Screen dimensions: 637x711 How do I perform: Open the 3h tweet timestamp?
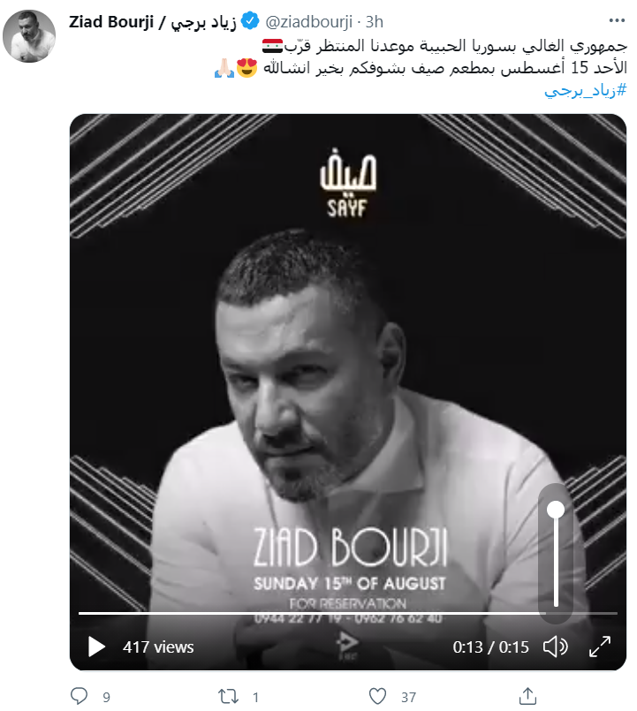click(375, 22)
